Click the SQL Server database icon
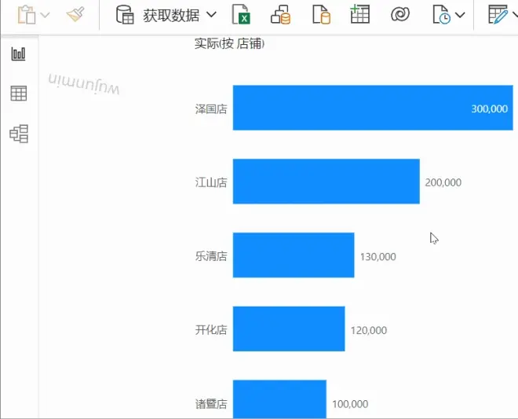This screenshot has height=419, width=518. (321, 15)
